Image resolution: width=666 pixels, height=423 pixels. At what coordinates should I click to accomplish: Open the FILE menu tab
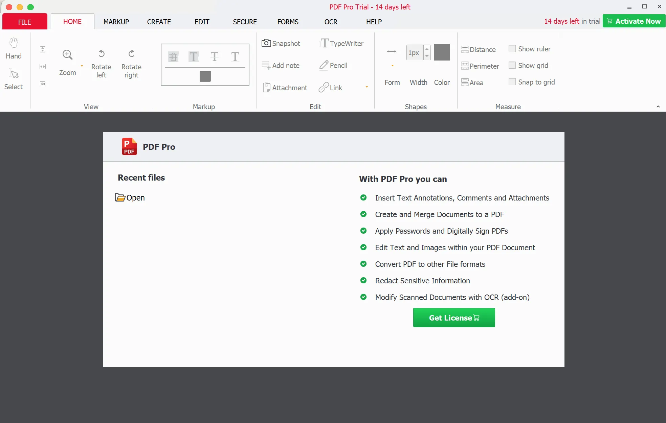25,22
